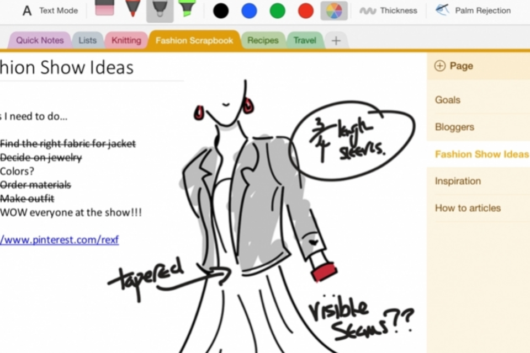
Task: Add a new section with plus tab
Action: pyautogui.click(x=336, y=40)
